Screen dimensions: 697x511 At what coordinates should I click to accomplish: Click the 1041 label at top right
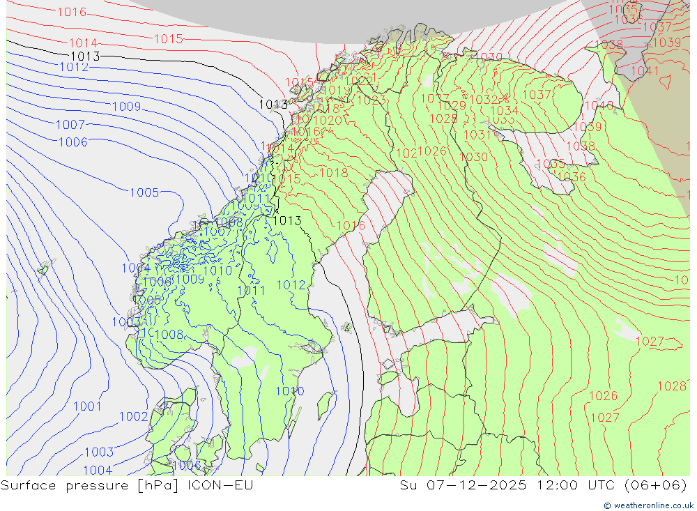[x=645, y=71]
